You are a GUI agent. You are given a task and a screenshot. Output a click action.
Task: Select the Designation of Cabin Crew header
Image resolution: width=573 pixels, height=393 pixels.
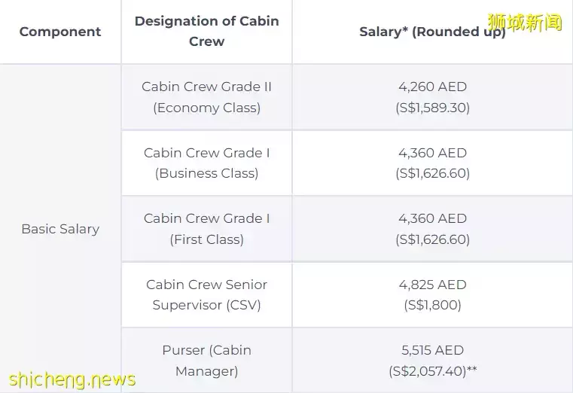[x=206, y=31]
